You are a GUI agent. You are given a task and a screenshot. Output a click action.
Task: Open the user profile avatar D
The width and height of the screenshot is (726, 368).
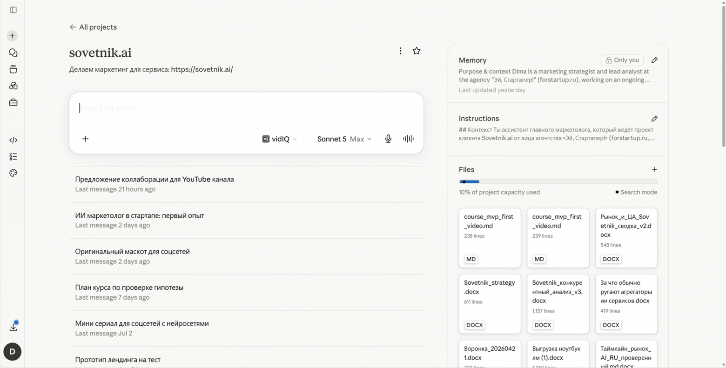coord(13,352)
